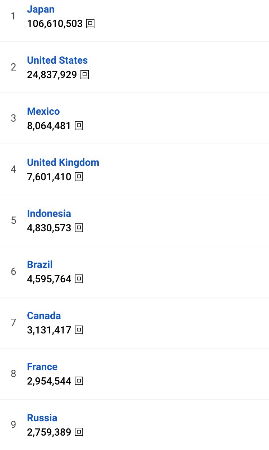Open the Brazil country link
The height and width of the screenshot is (450, 269).
click(40, 264)
